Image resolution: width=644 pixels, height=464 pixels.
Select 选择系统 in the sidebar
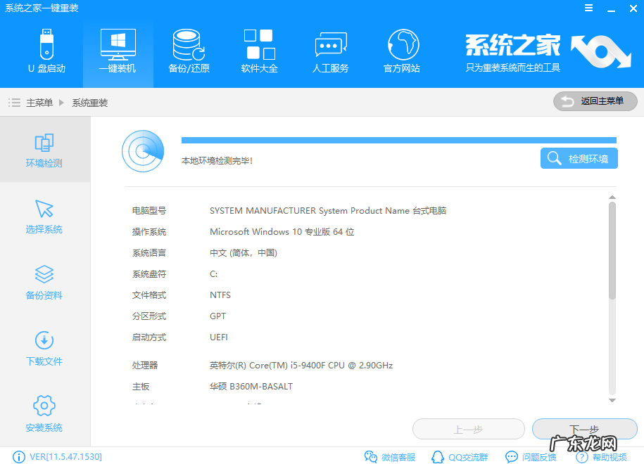coord(44,216)
